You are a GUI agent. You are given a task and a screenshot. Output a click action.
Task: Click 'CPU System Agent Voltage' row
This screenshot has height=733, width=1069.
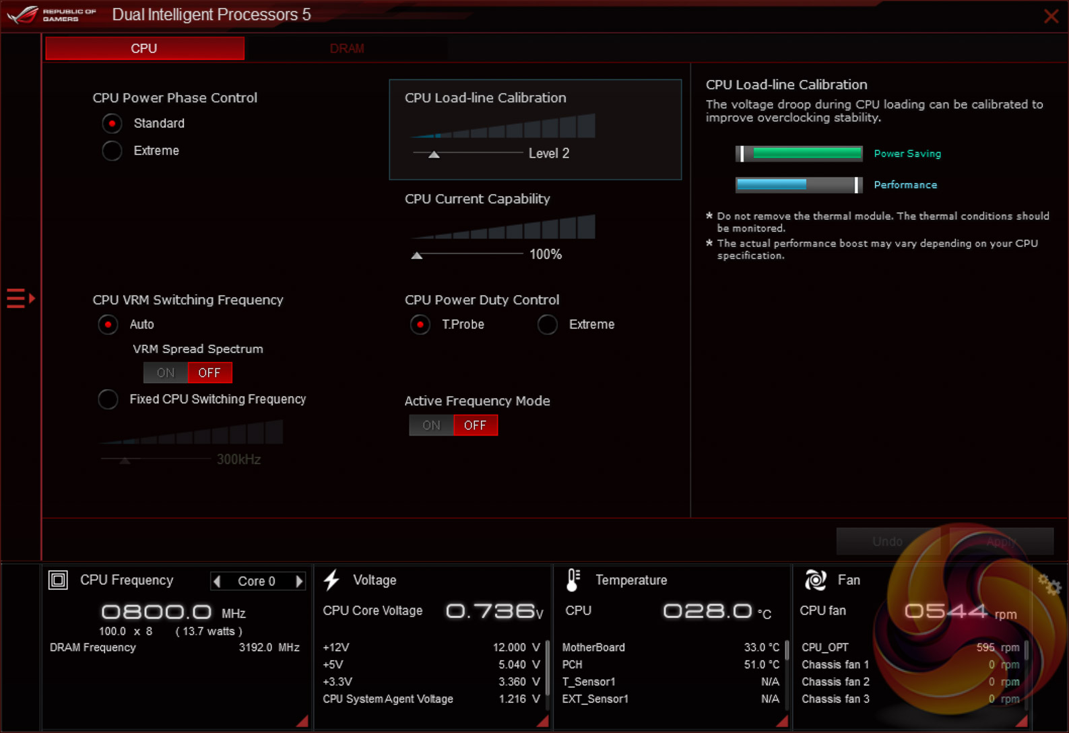pyautogui.click(x=431, y=699)
